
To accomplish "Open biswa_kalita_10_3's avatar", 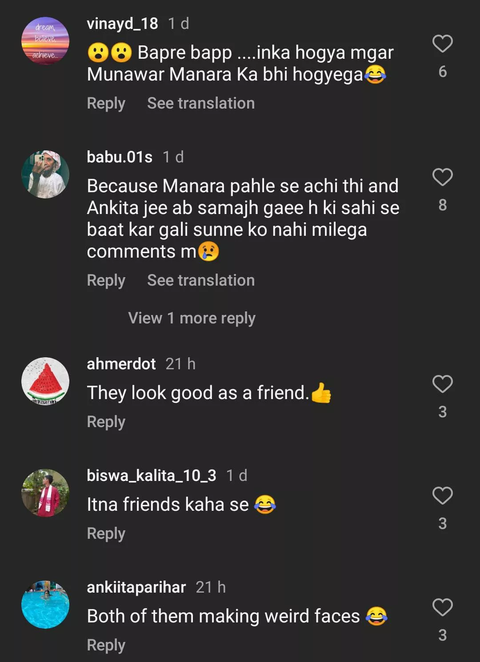I will [45, 493].
